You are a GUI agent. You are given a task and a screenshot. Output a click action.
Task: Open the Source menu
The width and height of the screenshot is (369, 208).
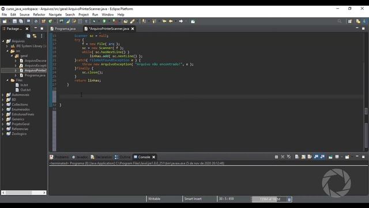(24, 14)
